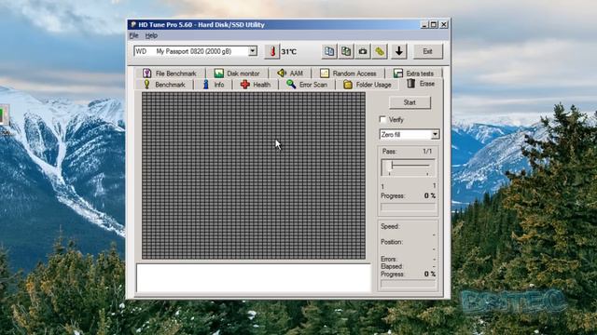This screenshot has height=335, width=597.
Task: Switch to the Info tab
Action: [x=214, y=85]
